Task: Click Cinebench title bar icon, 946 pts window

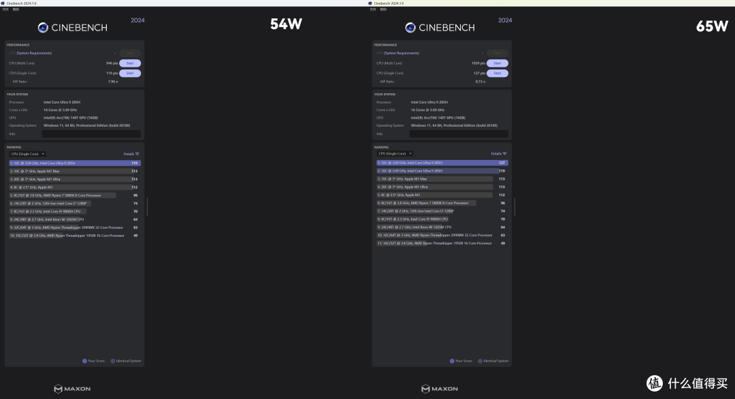Action: tap(3, 3)
